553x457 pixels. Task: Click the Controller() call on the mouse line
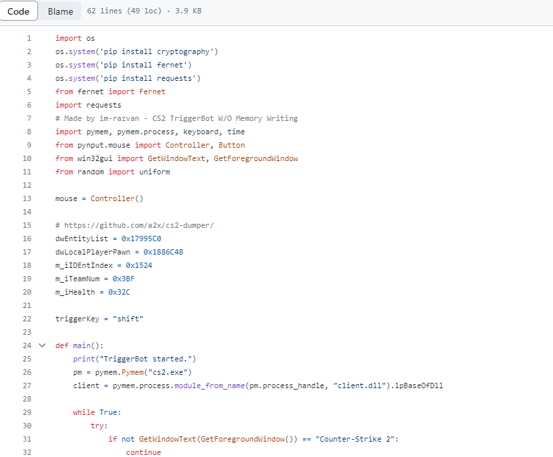(117, 198)
